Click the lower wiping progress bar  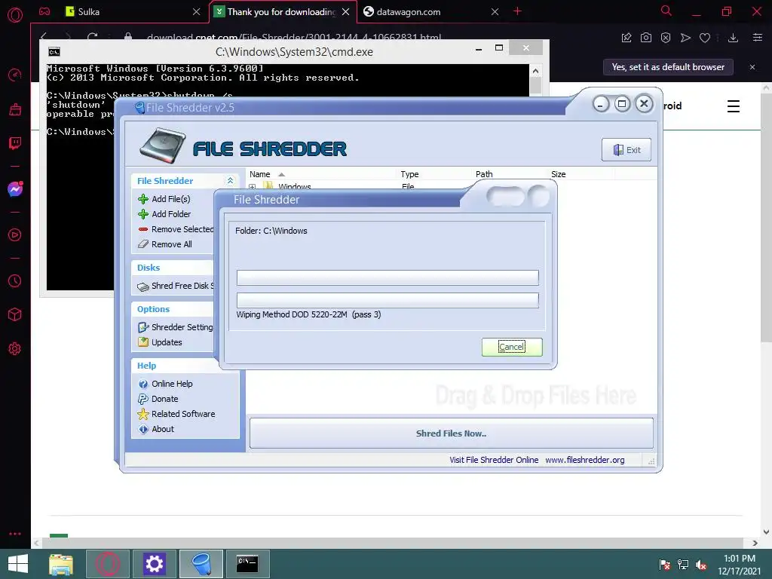point(388,300)
